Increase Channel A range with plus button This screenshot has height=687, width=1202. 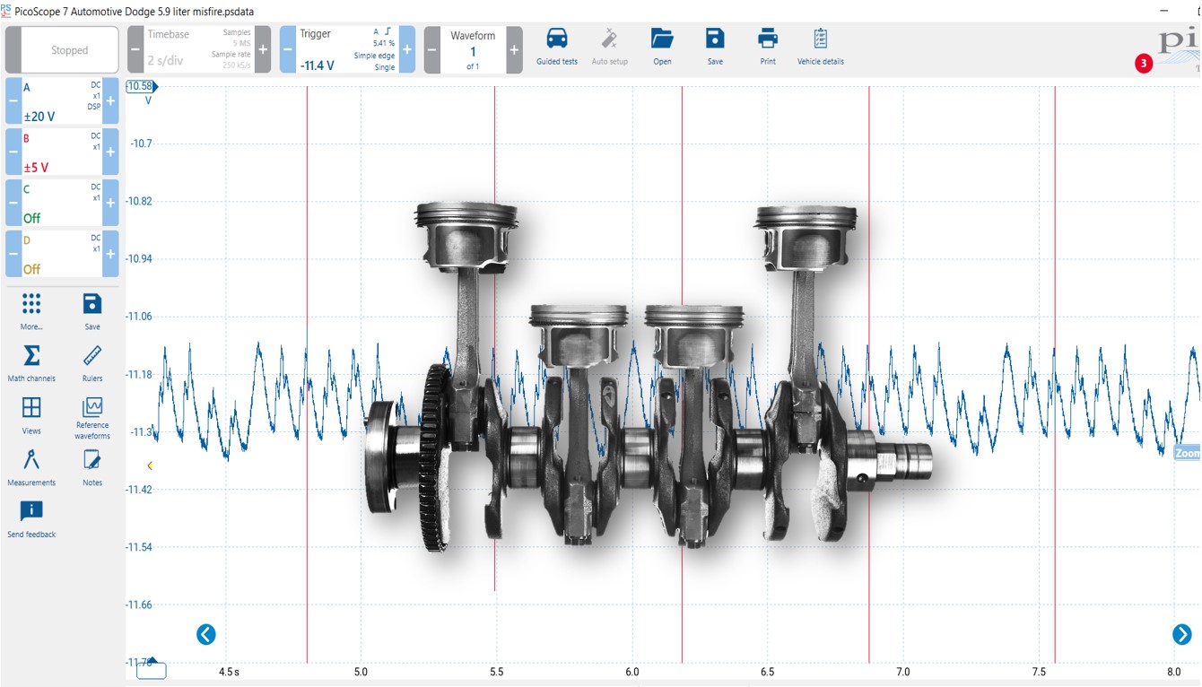[110, 101]
